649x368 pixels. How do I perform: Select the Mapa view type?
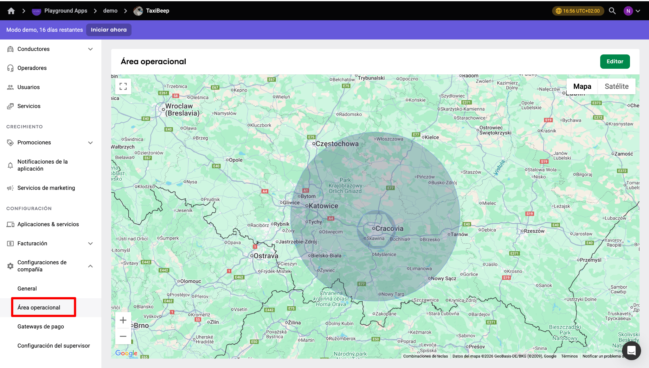[582, 86]
